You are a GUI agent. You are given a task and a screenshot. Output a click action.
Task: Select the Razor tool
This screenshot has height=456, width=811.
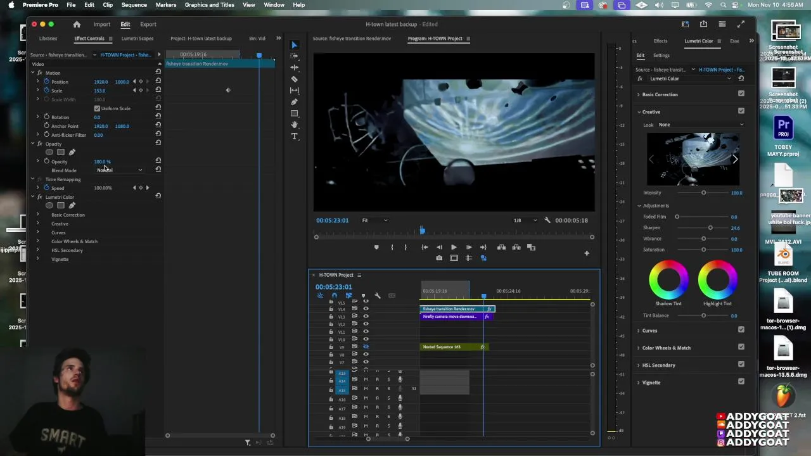click(294, 79)
